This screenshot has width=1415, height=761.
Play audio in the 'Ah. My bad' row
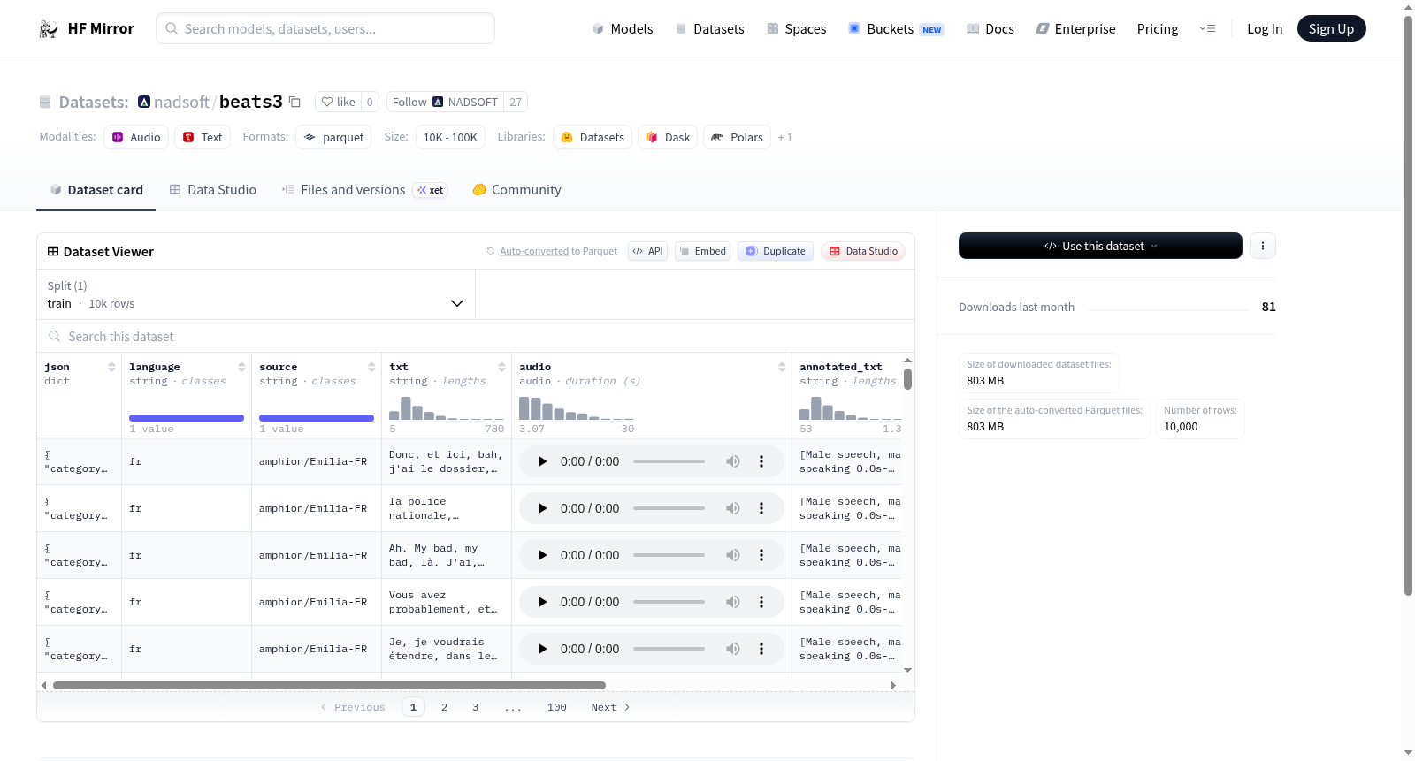tap(542, 555)
